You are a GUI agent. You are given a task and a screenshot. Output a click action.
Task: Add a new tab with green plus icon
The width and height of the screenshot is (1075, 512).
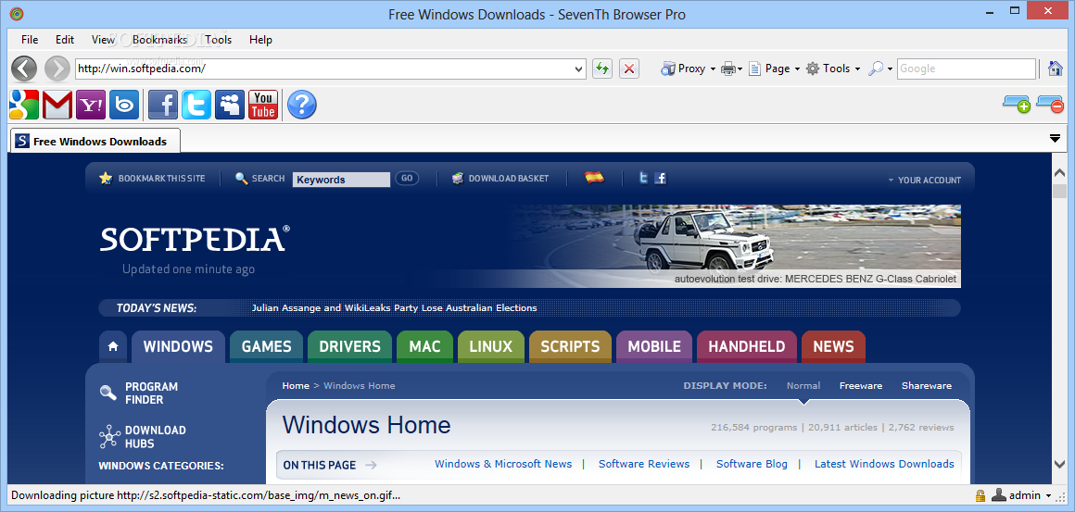(x=1017, y=104)
